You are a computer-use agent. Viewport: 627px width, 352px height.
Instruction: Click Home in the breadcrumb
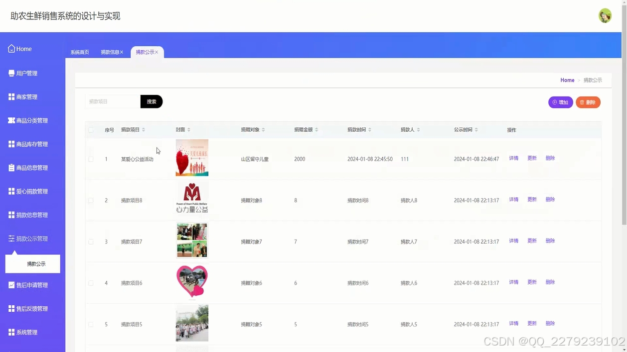[x=567, y=80]
